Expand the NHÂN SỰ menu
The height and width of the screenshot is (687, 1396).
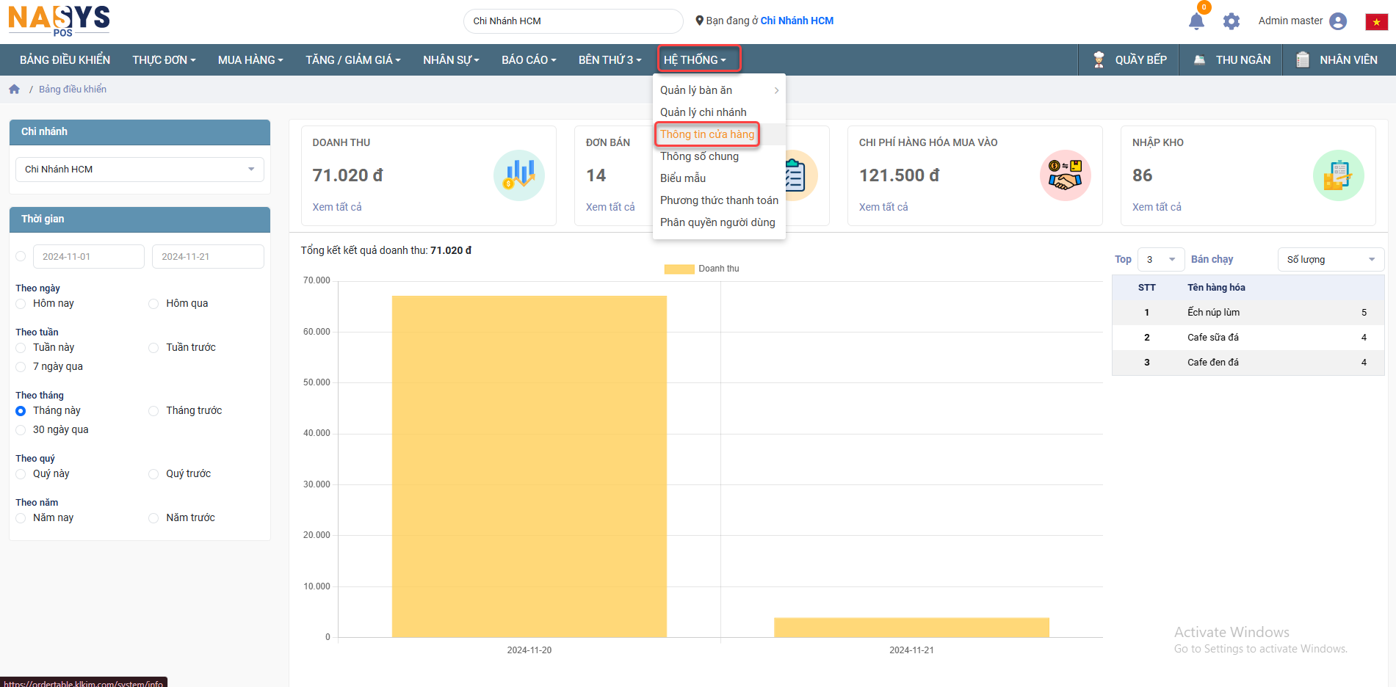click(x=451, y=60)
